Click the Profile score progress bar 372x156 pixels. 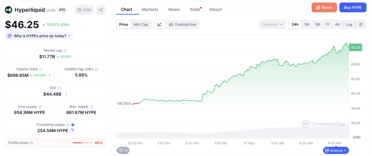(82, 143)
